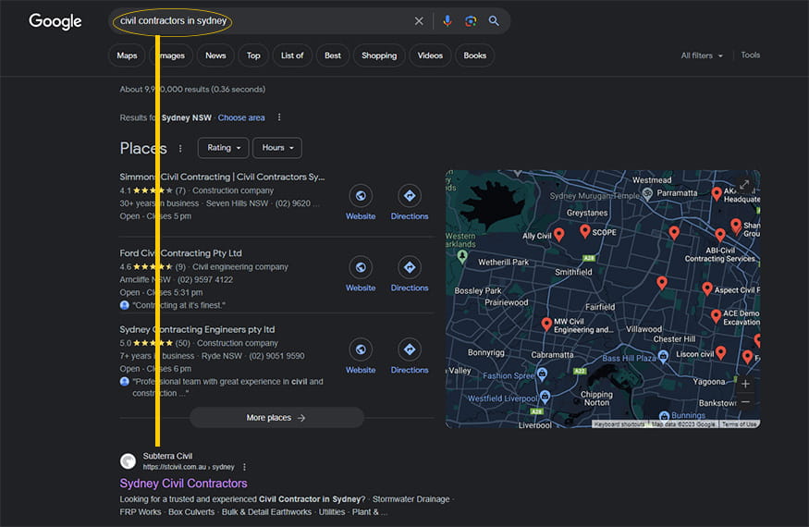
Task: Open the Sydney Civil Contractors result link
Action: pos(183,484)
